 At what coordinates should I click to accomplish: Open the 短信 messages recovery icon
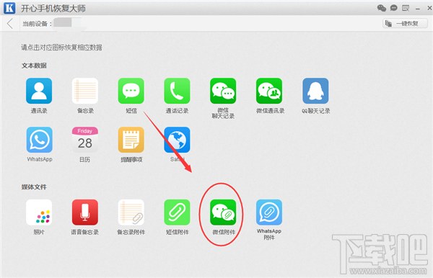click(131, 91)
